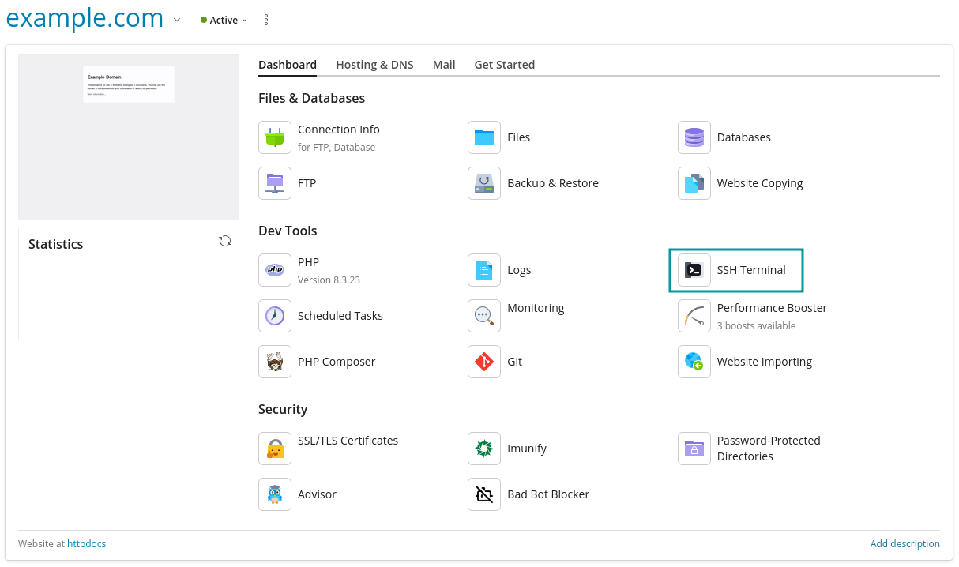Expand the Active status dropdown
Image resolution: width=959 pixels, height=567 pixels.
click(224, 21)
